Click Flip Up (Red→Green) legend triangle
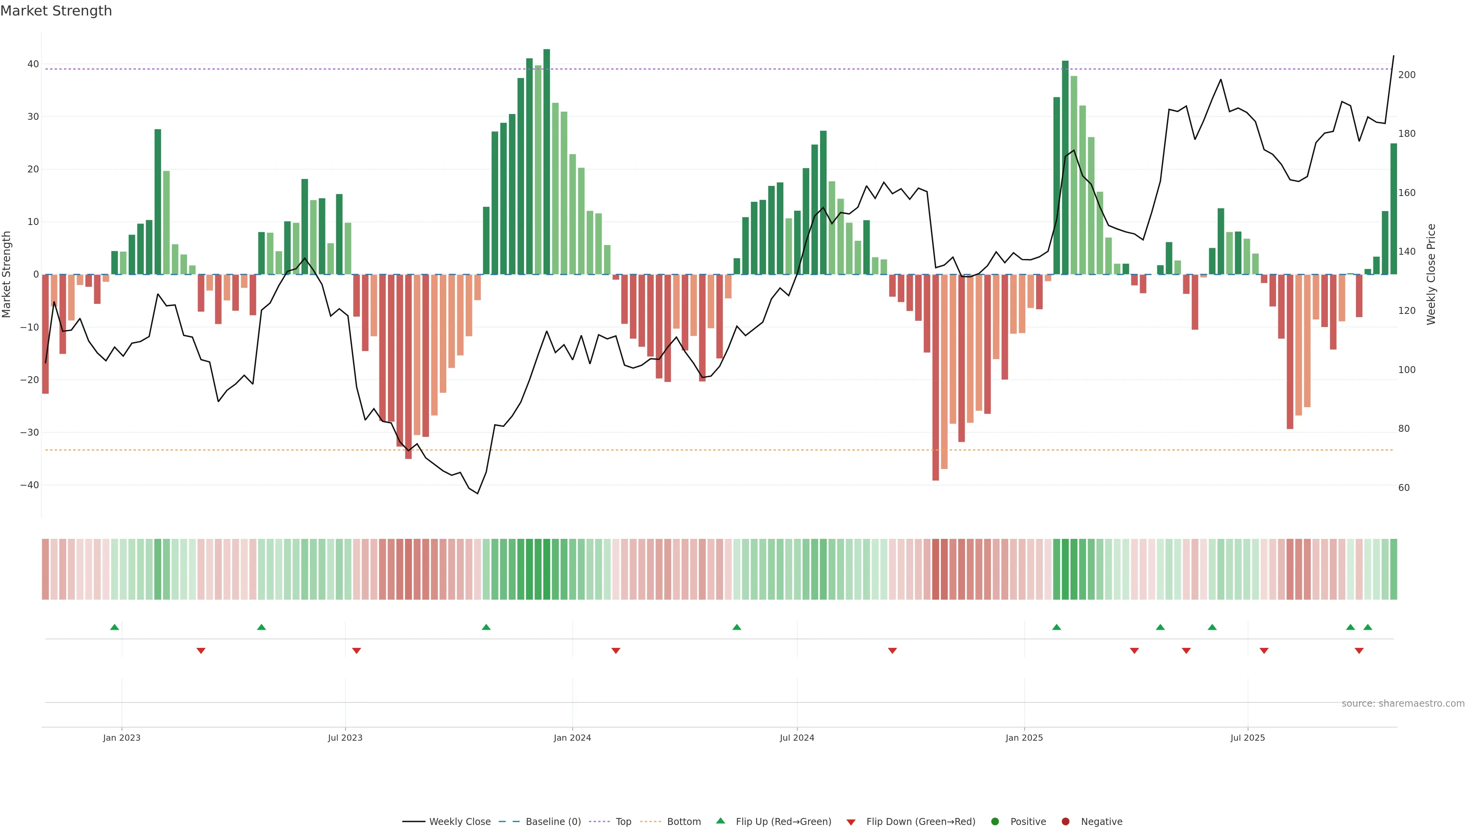The height and width of the screenshot is (835, 1484). pyautogui.click(x=720, y=821)
